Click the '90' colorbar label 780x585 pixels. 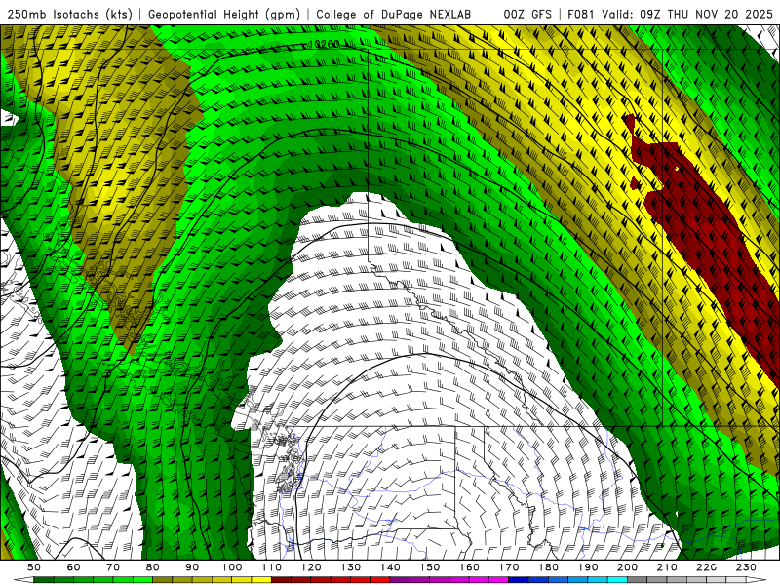pos(192,567)
